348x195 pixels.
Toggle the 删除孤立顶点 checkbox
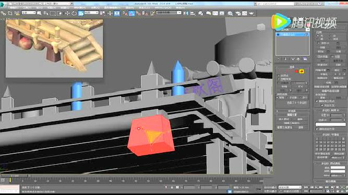(317, 101)
